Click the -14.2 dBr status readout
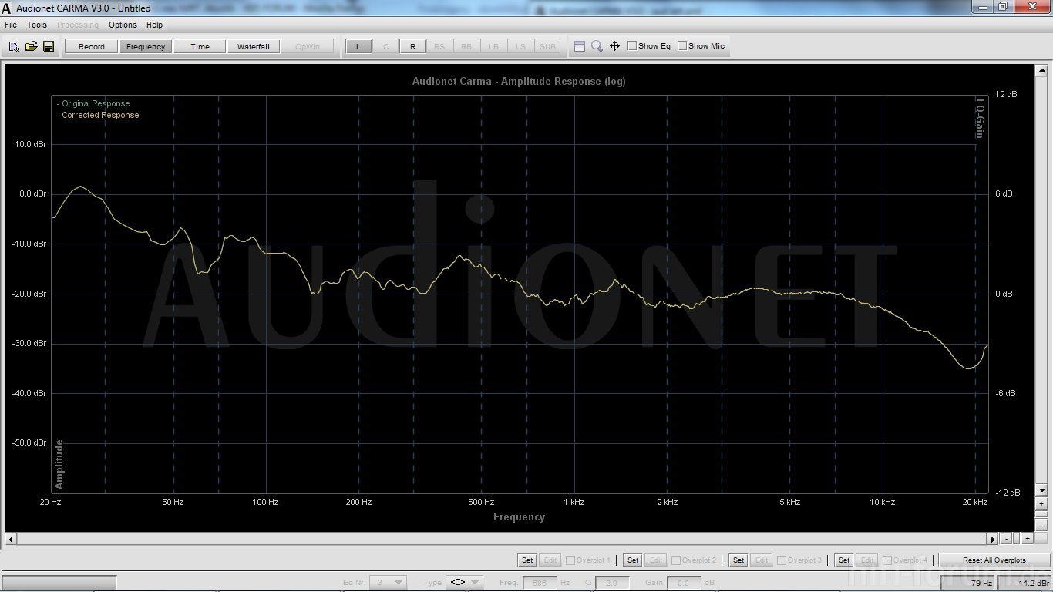Viewport: 1053px width, 592px height. (1024, 583)
